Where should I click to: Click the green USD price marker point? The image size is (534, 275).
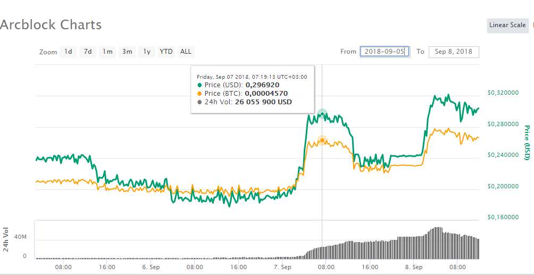click(322, 114)
